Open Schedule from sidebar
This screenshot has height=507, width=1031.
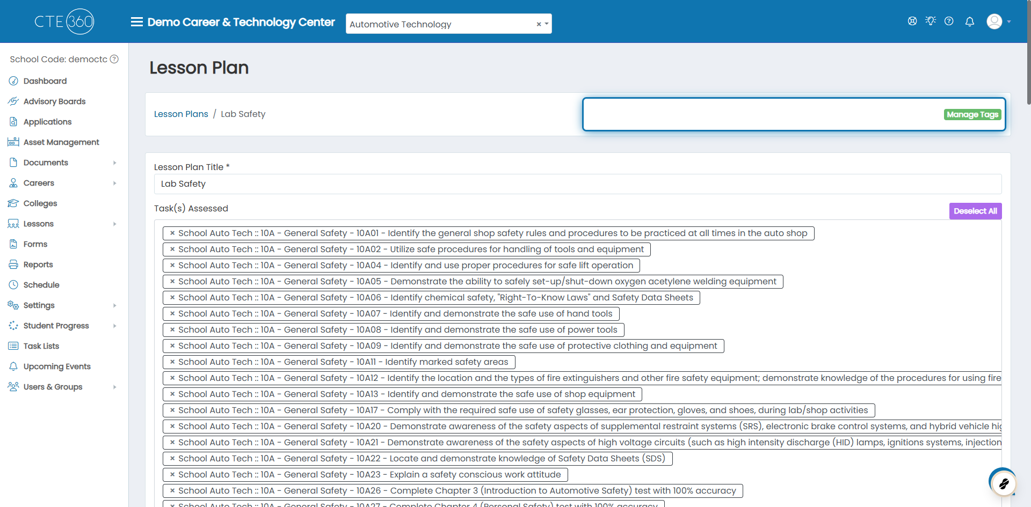pos(41,285)
